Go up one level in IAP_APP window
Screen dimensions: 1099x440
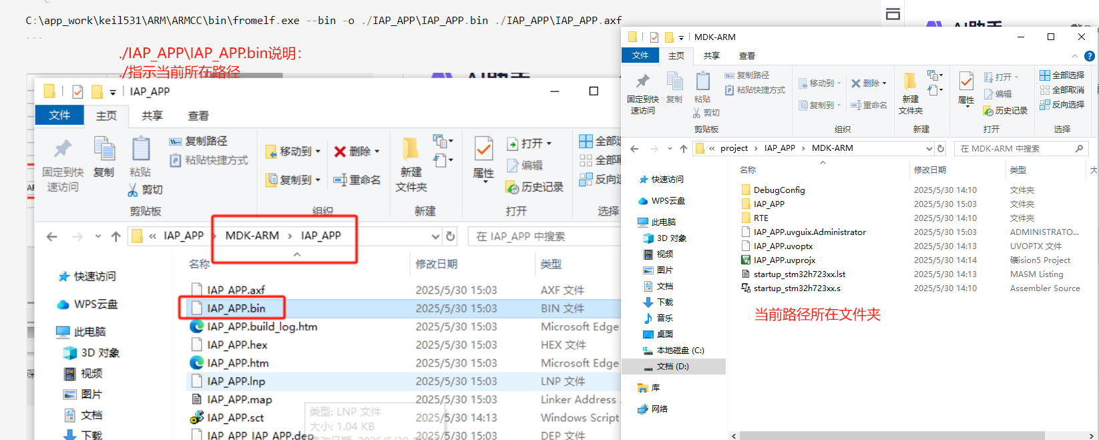[x=116, y=236]
